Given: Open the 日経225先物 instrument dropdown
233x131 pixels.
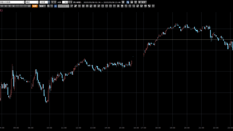Looking at the screenshot, I should pyautogui.click(x=12, y=2).
